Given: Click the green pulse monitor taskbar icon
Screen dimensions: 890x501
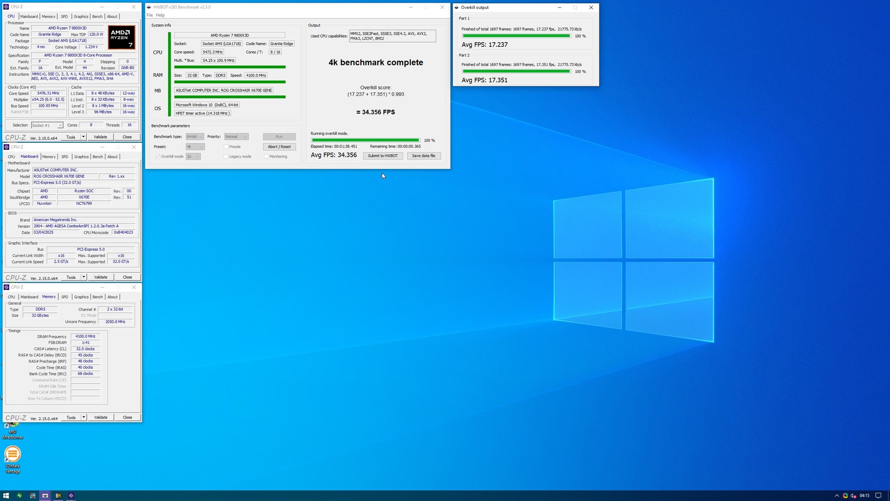Looking at the screenshot, I should click(x=19, y=495).
